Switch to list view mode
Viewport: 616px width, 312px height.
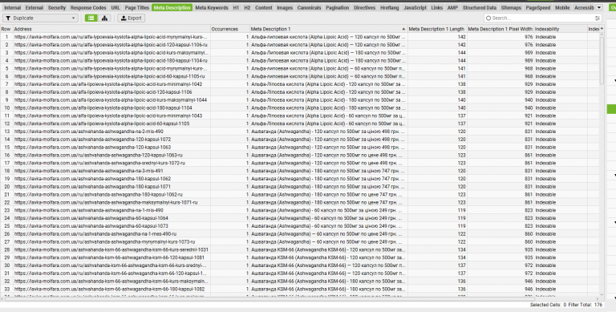(x=91, y=18)
